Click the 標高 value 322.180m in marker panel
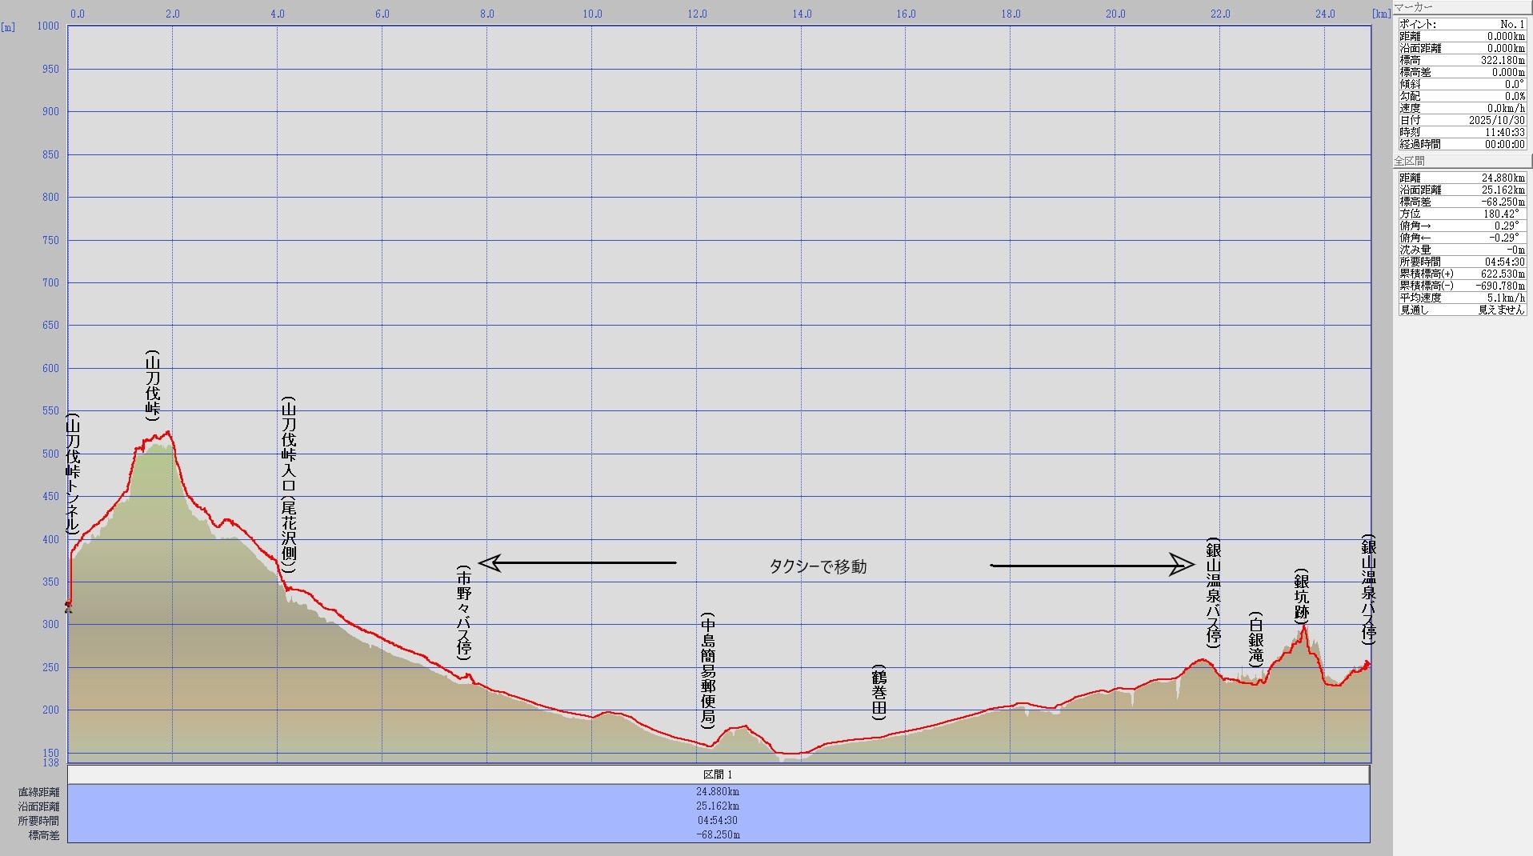 coord(1502,60)
